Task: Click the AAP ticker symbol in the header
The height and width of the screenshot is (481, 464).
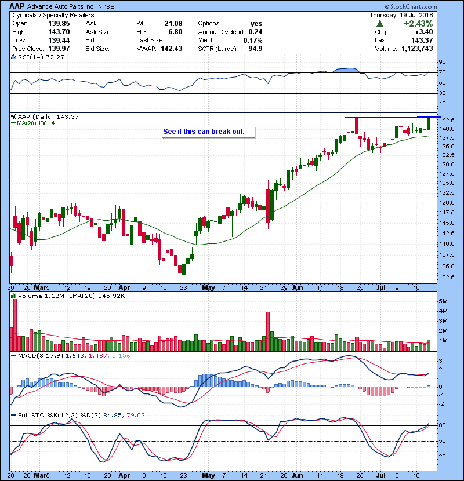Action: 17,6
